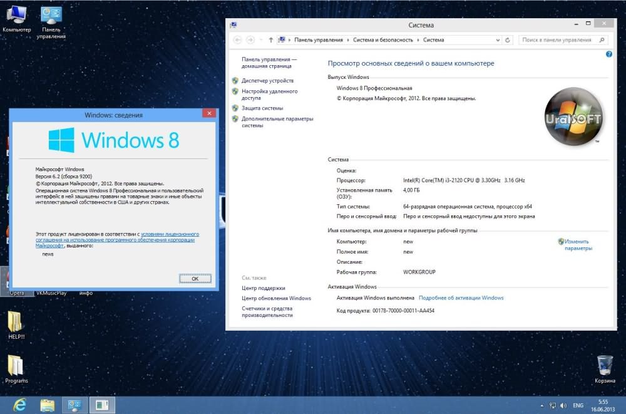
Task: Click Подробнее об активации Windows link
Action: coord(461,298)
